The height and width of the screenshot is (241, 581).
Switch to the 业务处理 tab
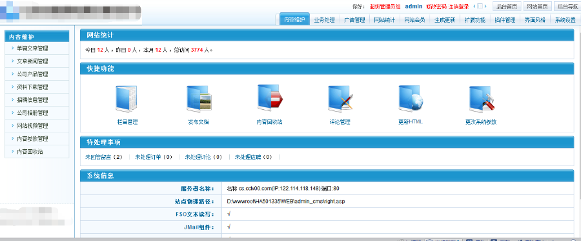(x=324, y=20)
